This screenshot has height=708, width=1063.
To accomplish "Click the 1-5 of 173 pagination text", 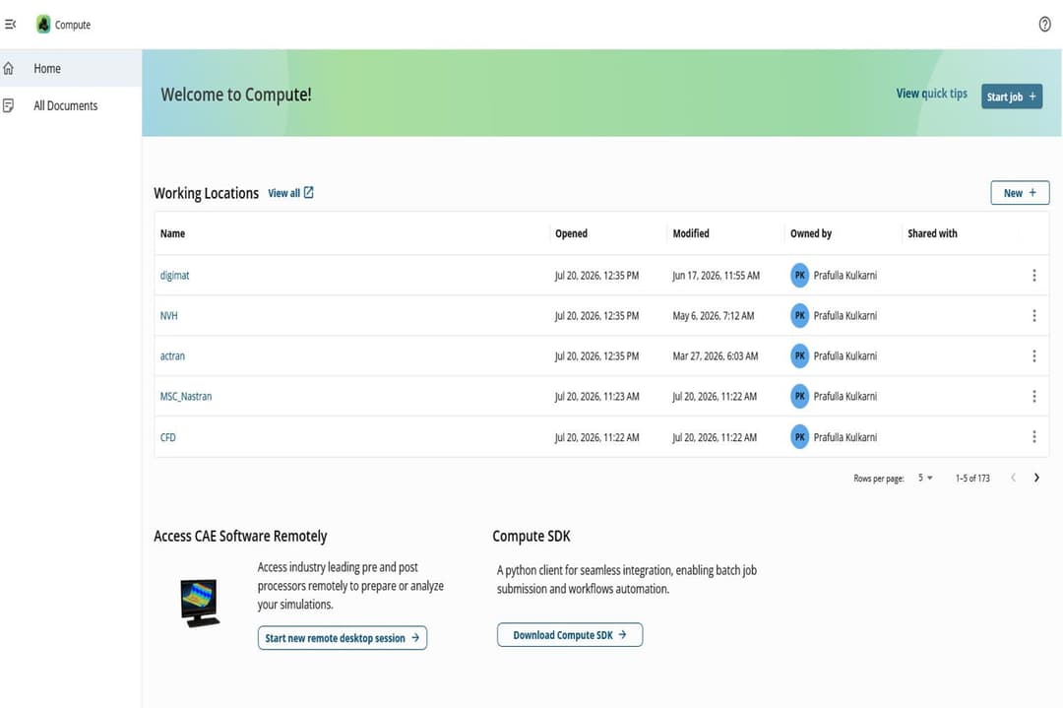I will point(972,478).
